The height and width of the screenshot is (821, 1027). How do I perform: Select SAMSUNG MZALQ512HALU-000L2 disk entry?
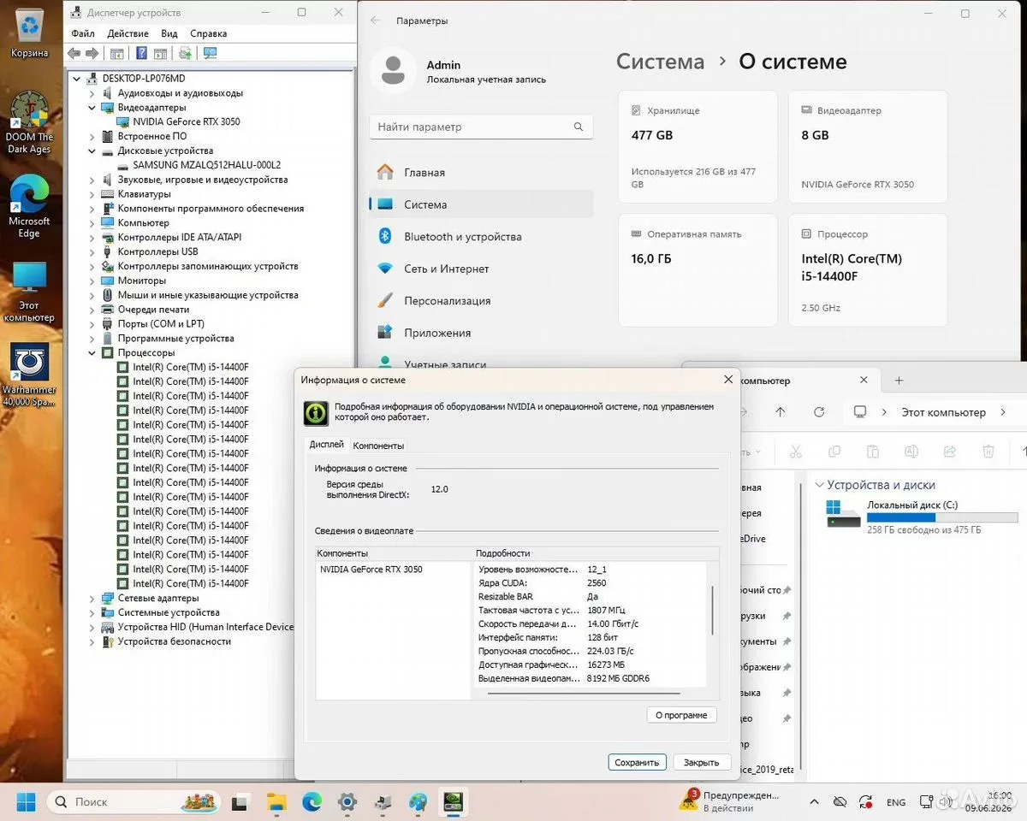coord(206,165)
